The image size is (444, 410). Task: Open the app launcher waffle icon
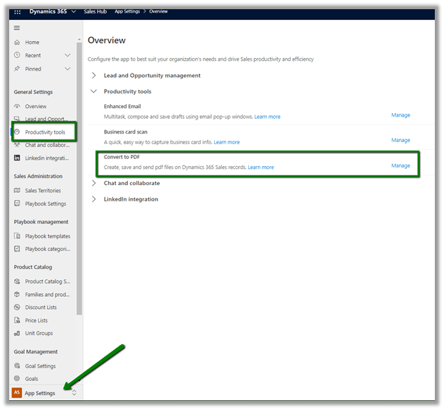17,12
